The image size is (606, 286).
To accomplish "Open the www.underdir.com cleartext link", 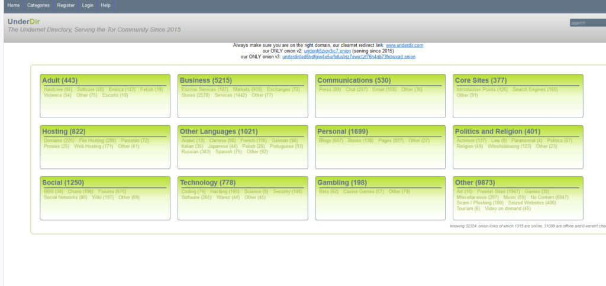I will (404, 45).
